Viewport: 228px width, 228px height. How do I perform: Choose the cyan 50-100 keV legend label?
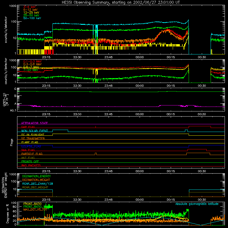click(32, 18)
